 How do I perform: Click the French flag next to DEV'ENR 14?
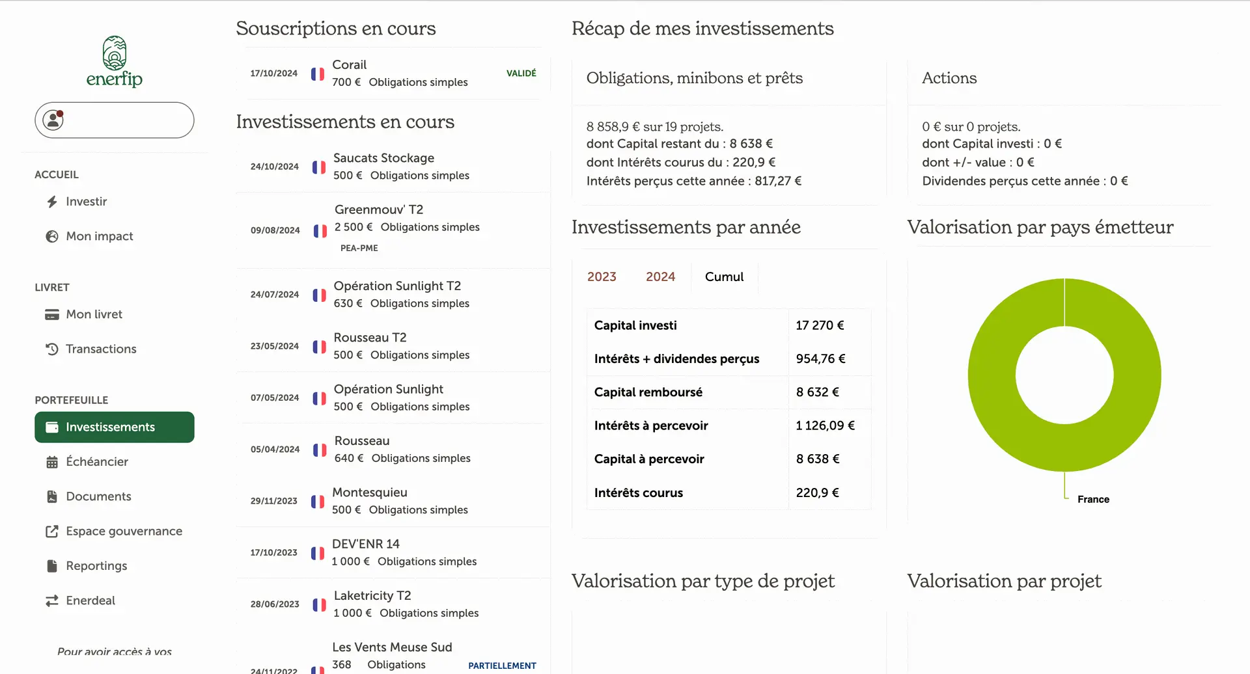pos(318,553)
